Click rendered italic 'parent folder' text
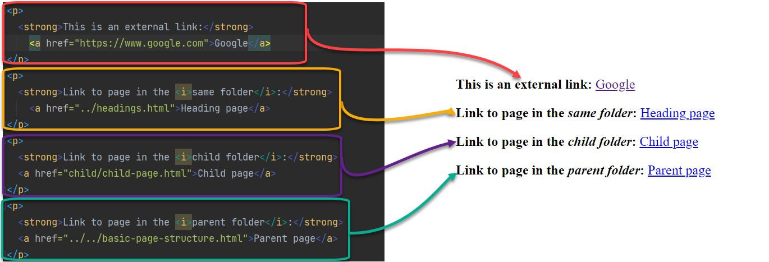This screenshot has height=262, width=769. 604,171
